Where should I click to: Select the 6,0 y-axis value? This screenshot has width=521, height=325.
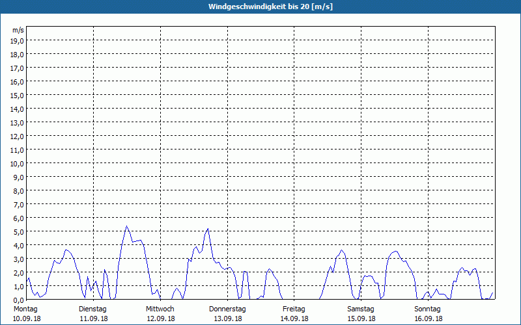[19, 218]
